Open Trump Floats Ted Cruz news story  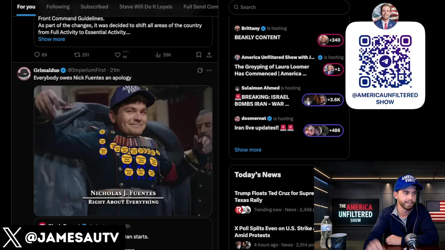(274, 197)
